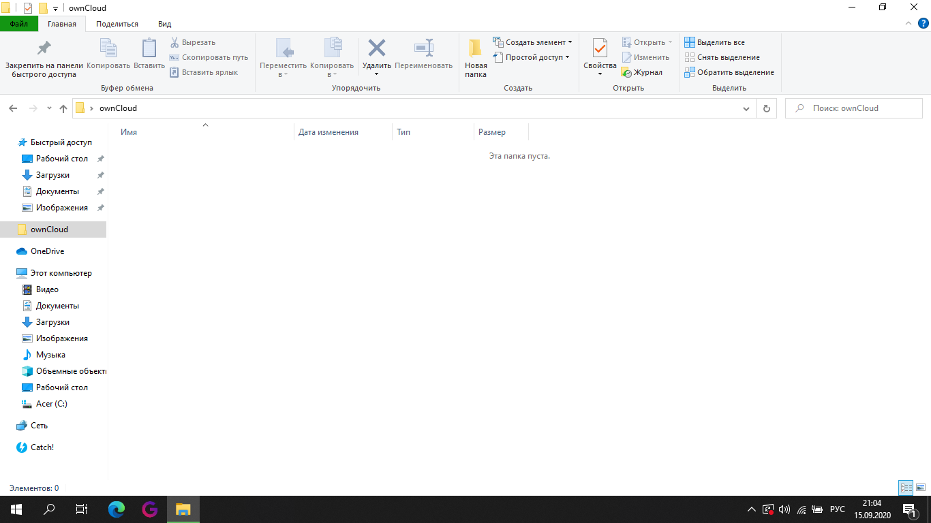The image size is (931, 523).
Task: Open Создать элемент dropdown
Action: click(532, 42)
